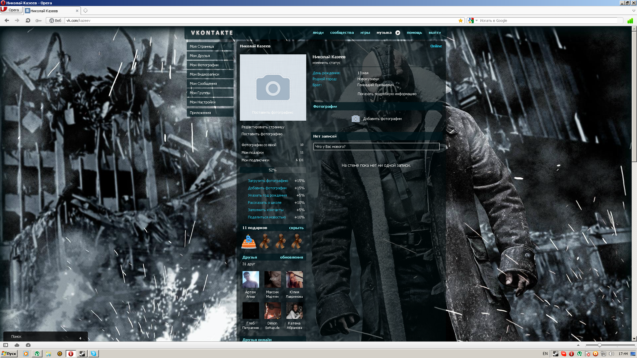
Task: Open музыка in the top menu
Action: point(384,32)
